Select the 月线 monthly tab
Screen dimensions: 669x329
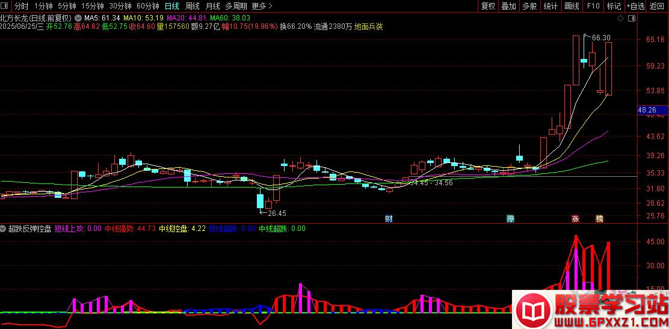212,6
